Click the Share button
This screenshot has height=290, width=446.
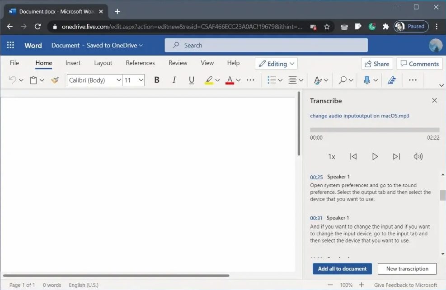377,64
